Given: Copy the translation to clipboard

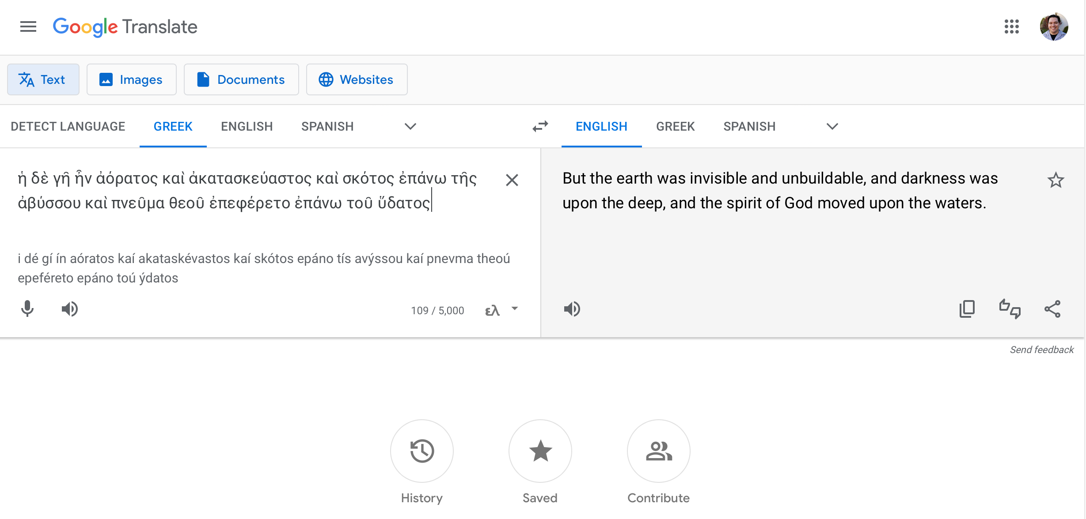Looking at the screenshot, I should click(x=967, y=309).
